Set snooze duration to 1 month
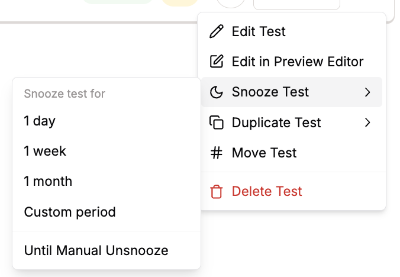The height and width of the screenshot is (277, 400). click(48, 182)
